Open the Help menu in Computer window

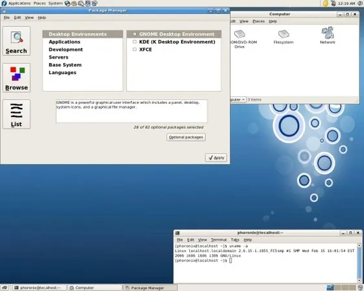pos(273,21)
